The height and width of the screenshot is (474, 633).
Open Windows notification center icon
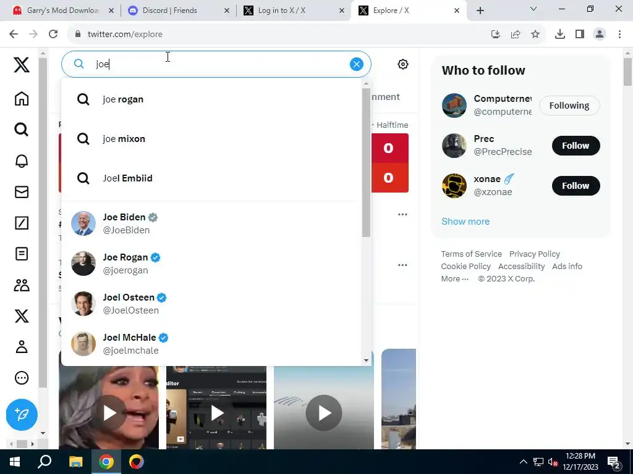614,462
